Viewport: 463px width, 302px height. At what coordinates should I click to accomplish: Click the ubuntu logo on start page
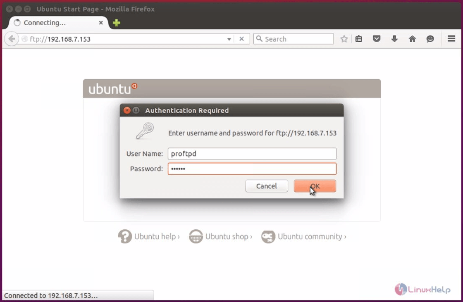[113, 88]
